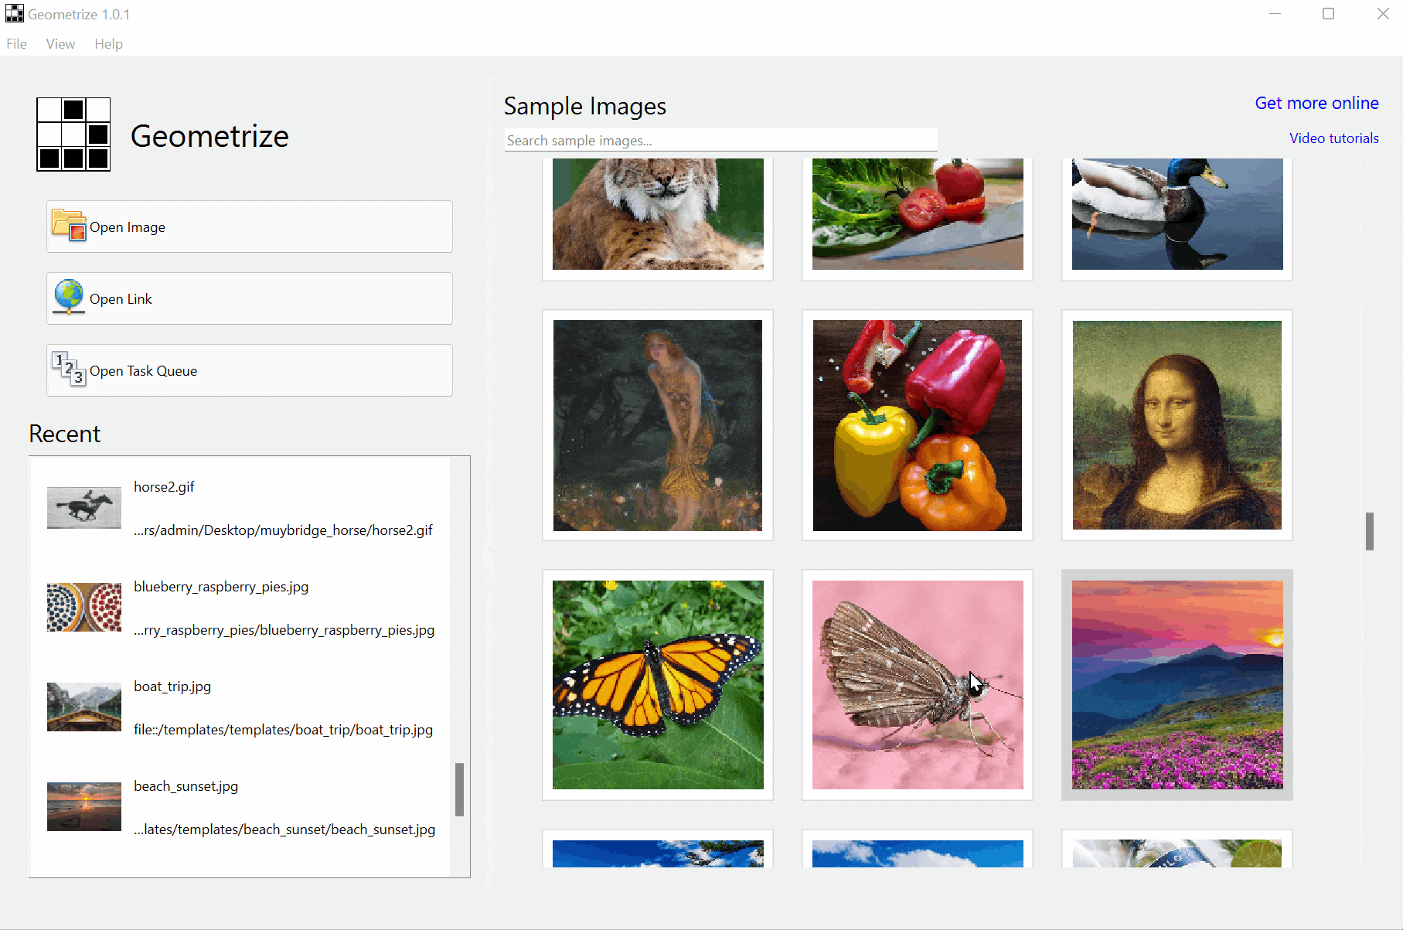Click the path ending muybridge_horse/horse2.gif
The image size is (1403, 930).
283,530
